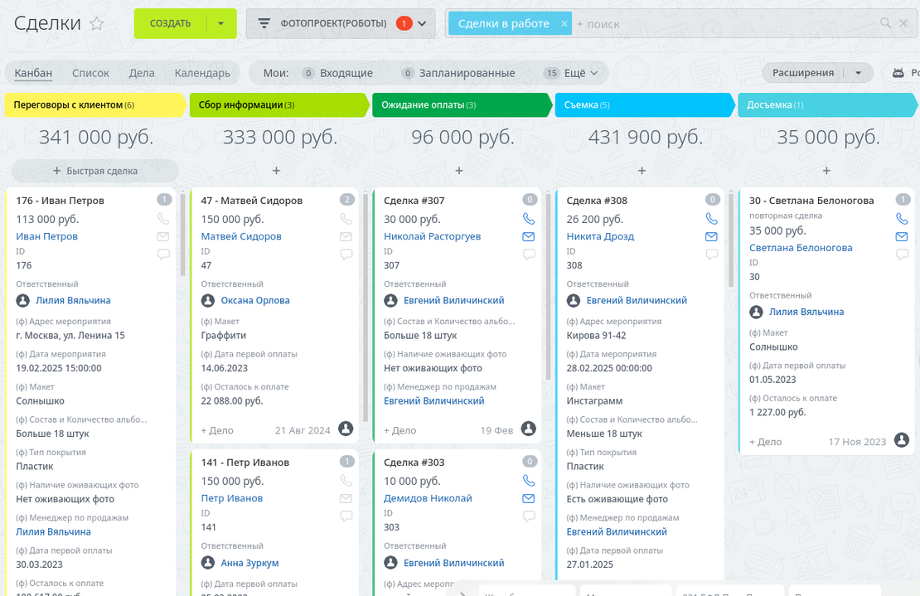Click the green Ожидание оплаты stage header
The width and height of the screenshot is (920, 596).
click(462, 105)
